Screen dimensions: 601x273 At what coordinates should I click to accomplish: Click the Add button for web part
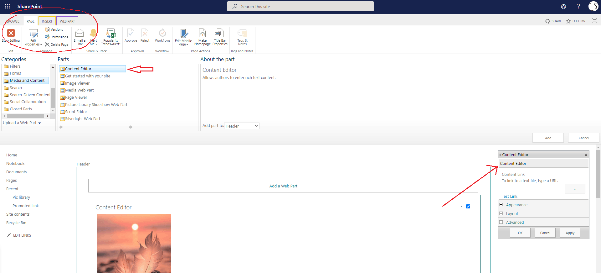pos(548,138)
